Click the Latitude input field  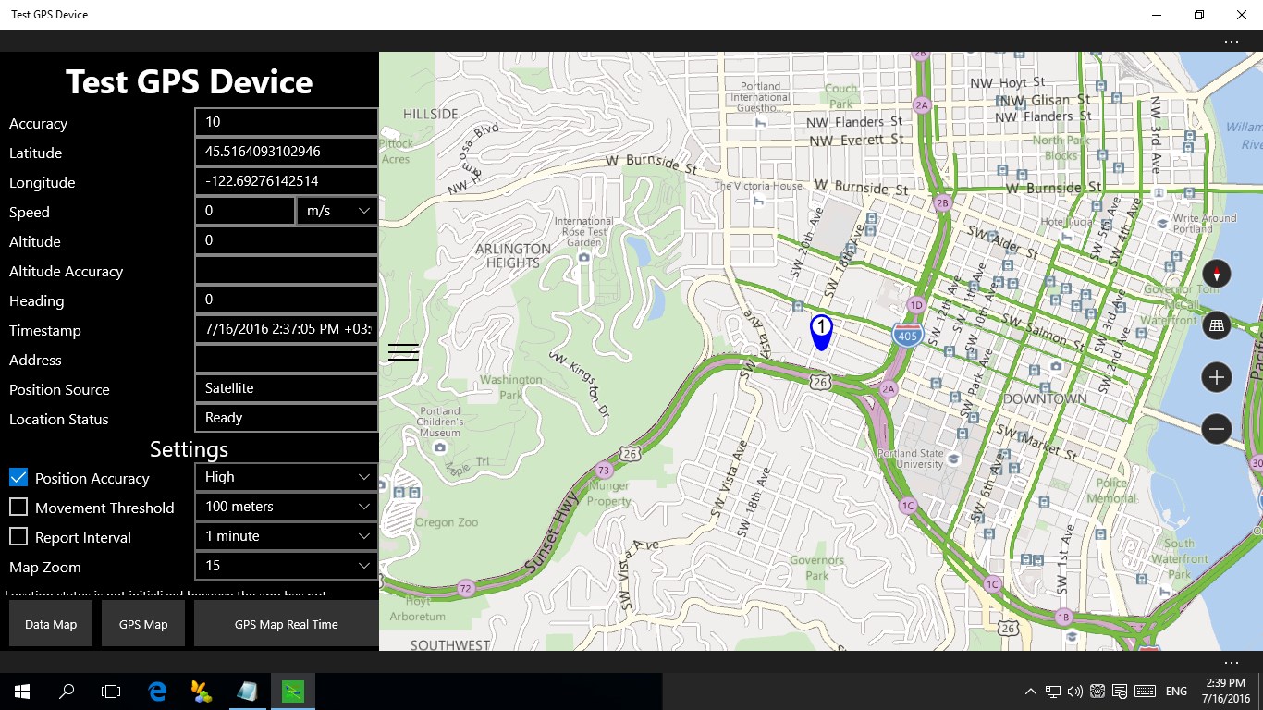pos(286,151)
